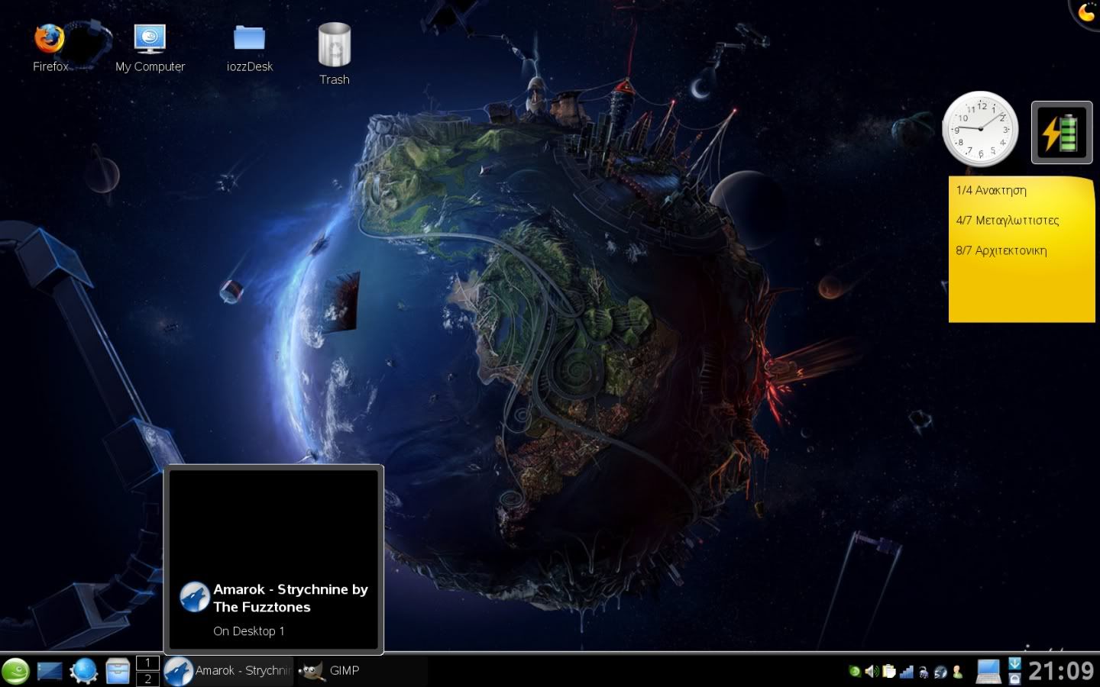Switch to virtual desktop 1
The image size is (1100, 687).
coord(147,663)
